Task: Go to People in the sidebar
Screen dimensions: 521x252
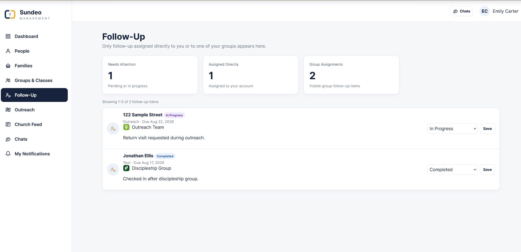Action: coord(34,51)
